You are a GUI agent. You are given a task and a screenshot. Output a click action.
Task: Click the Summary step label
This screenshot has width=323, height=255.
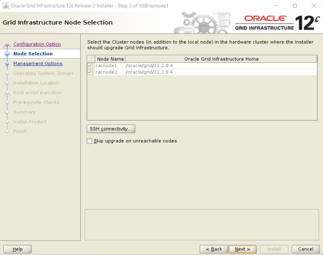pyautogui.click(x=25, y=112)
